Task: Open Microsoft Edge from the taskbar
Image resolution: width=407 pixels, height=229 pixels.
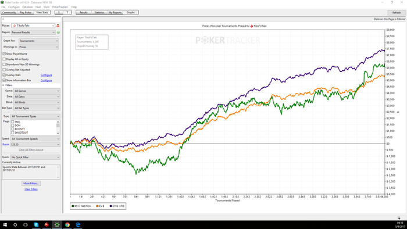Action: (x=77, y=225)
